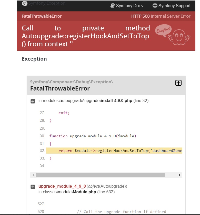Click the plus icon on the exception panel header
Screen dimensions: 200x215
coord(178,83)
